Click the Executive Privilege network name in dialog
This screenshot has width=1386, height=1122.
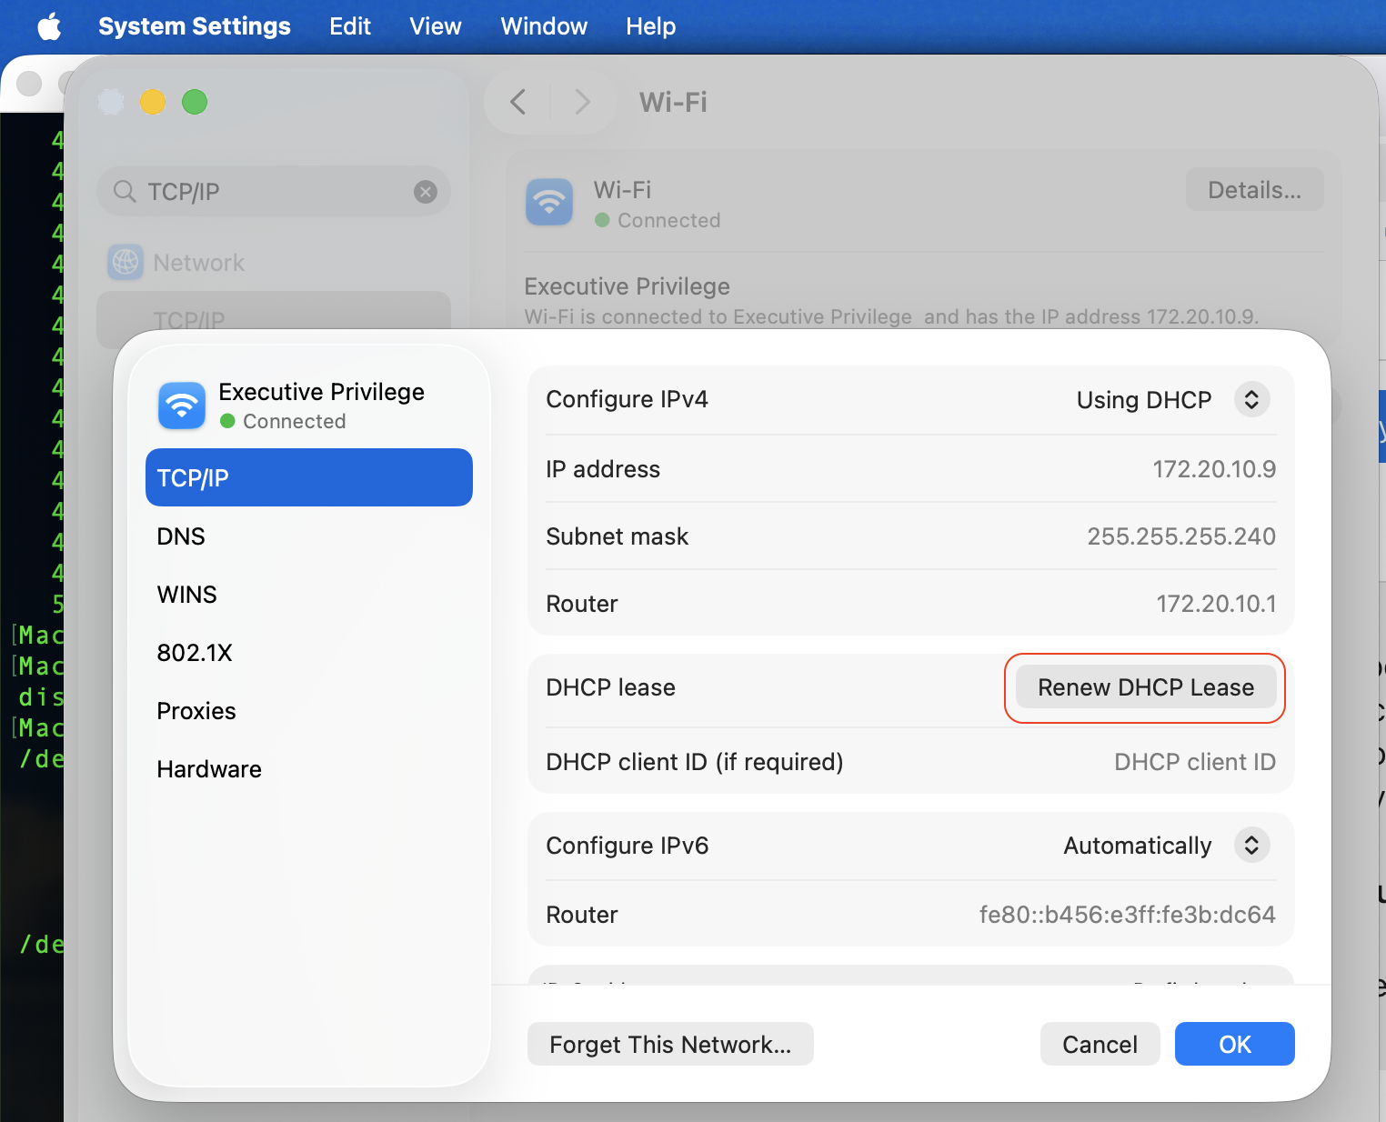[x=322, y=392]
